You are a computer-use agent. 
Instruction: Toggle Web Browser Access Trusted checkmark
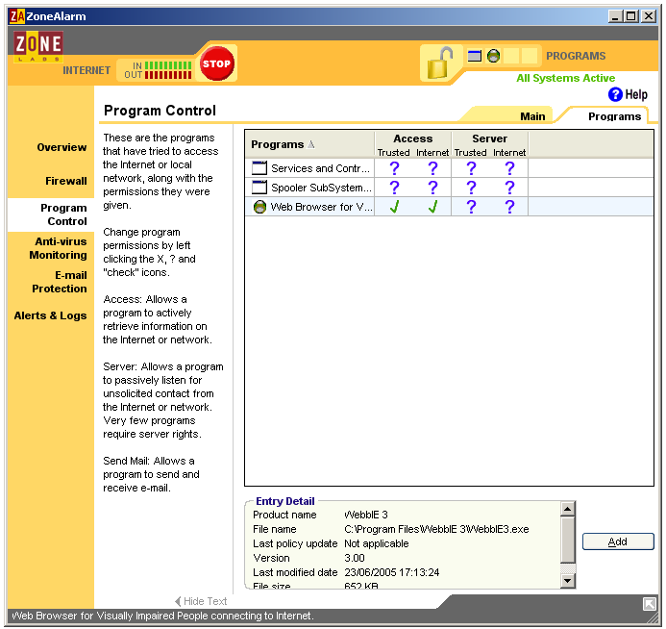click(394, 207)
